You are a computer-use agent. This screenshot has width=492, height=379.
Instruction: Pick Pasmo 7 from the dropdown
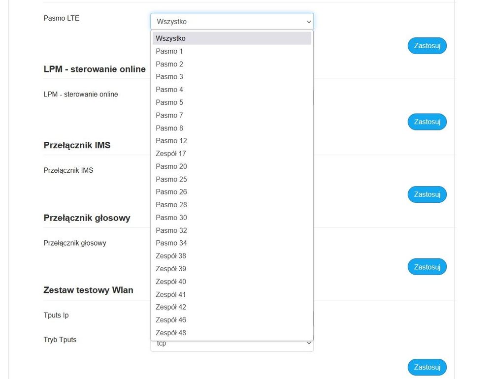tap(170, 115)
